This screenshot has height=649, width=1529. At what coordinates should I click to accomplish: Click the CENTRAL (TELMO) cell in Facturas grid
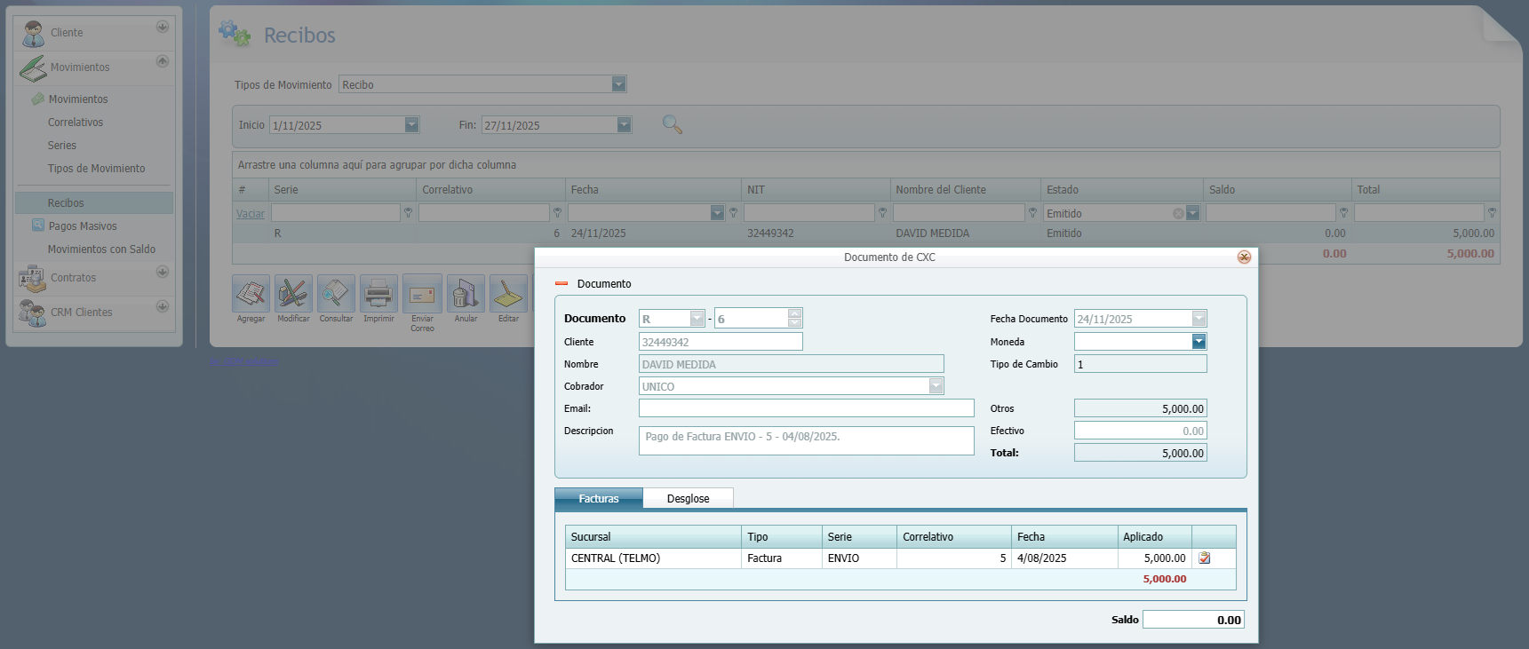(653, 558)
